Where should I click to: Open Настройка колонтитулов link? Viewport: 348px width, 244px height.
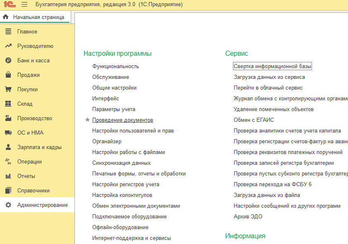click(122, 195)
